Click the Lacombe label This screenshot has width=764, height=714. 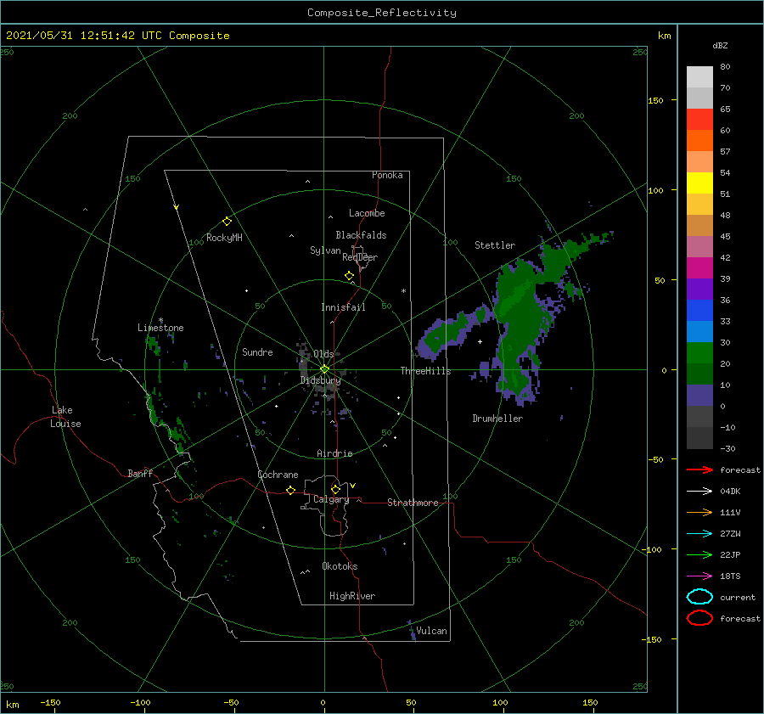[x=367, y=213]
